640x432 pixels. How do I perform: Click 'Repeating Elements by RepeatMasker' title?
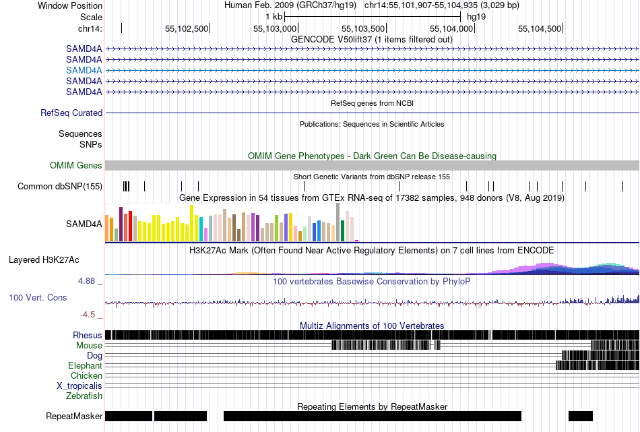pos(372,406)
